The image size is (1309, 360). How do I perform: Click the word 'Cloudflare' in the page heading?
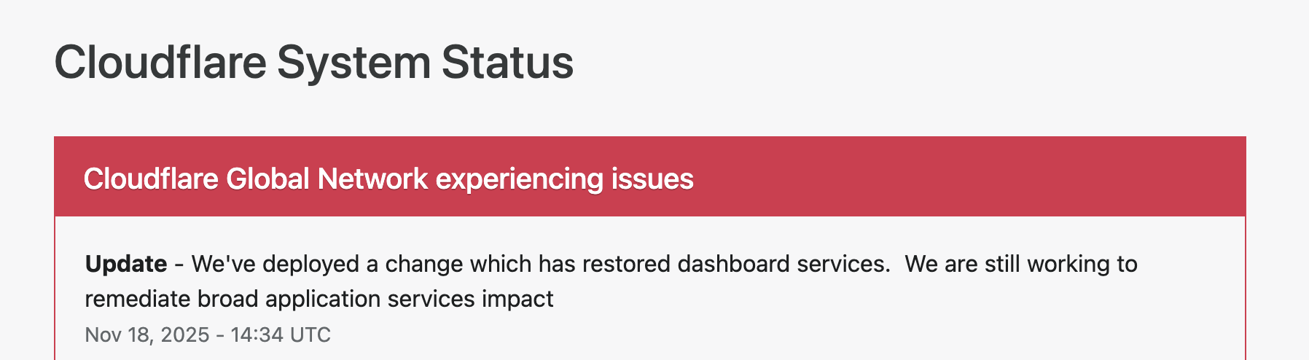click(x=160, y=62)
